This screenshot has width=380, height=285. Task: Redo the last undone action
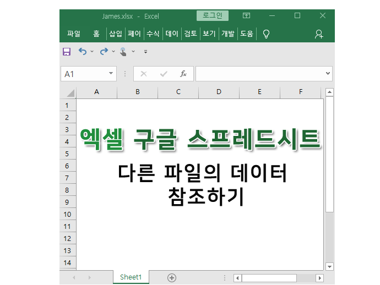pos(104,51)
